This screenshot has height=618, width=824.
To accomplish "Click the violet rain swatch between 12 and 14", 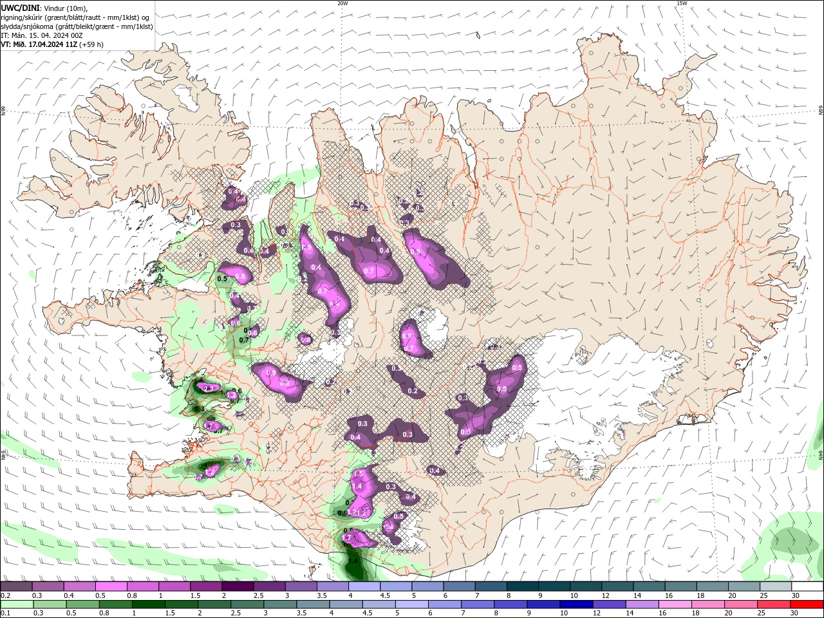I will tap(608, 604).
